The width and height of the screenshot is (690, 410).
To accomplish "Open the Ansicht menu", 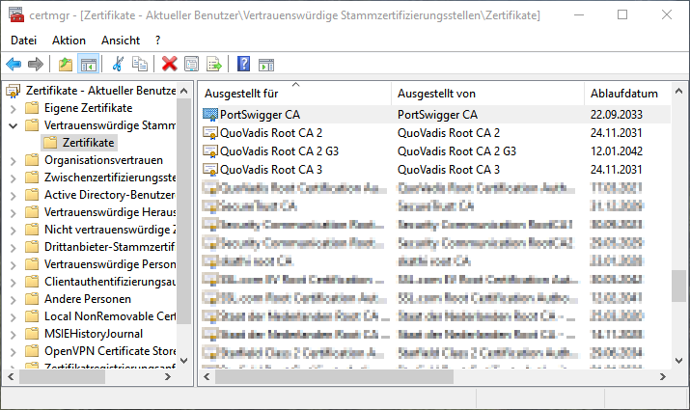I will point(121,40).
